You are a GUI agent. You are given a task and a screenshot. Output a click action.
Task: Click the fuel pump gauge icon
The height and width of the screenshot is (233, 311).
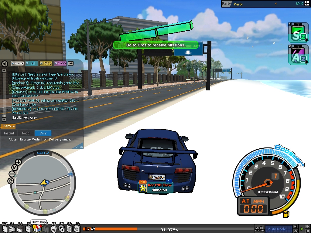286,214
